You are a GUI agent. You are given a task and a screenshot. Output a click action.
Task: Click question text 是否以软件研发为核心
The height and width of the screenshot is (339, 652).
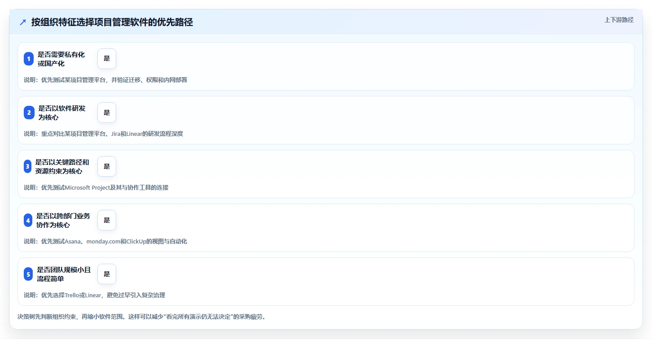[62, 113]
